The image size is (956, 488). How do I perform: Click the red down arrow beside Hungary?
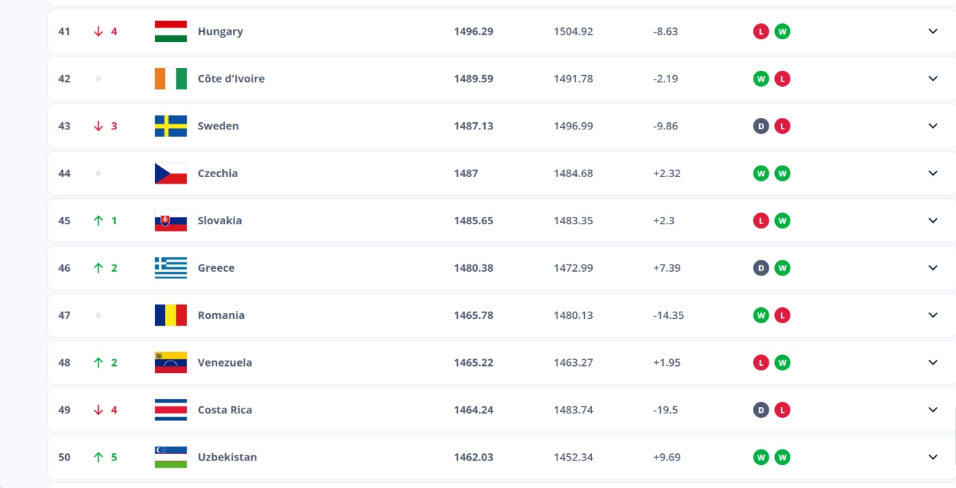coord(100,31)
